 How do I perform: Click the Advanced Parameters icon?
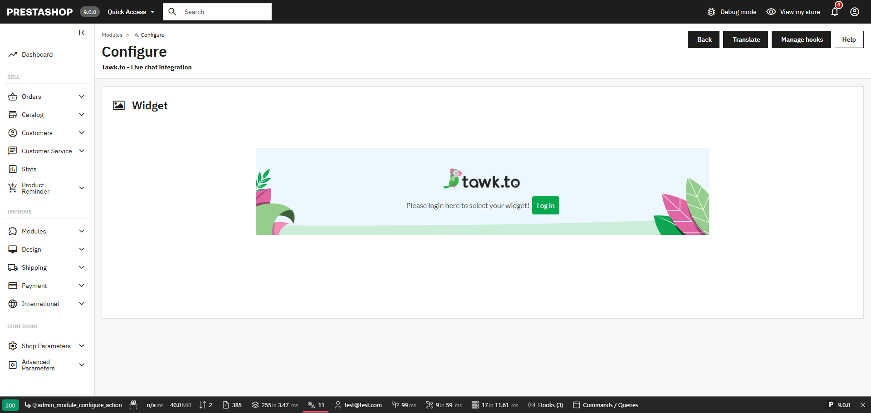click(x=13, y=365)
